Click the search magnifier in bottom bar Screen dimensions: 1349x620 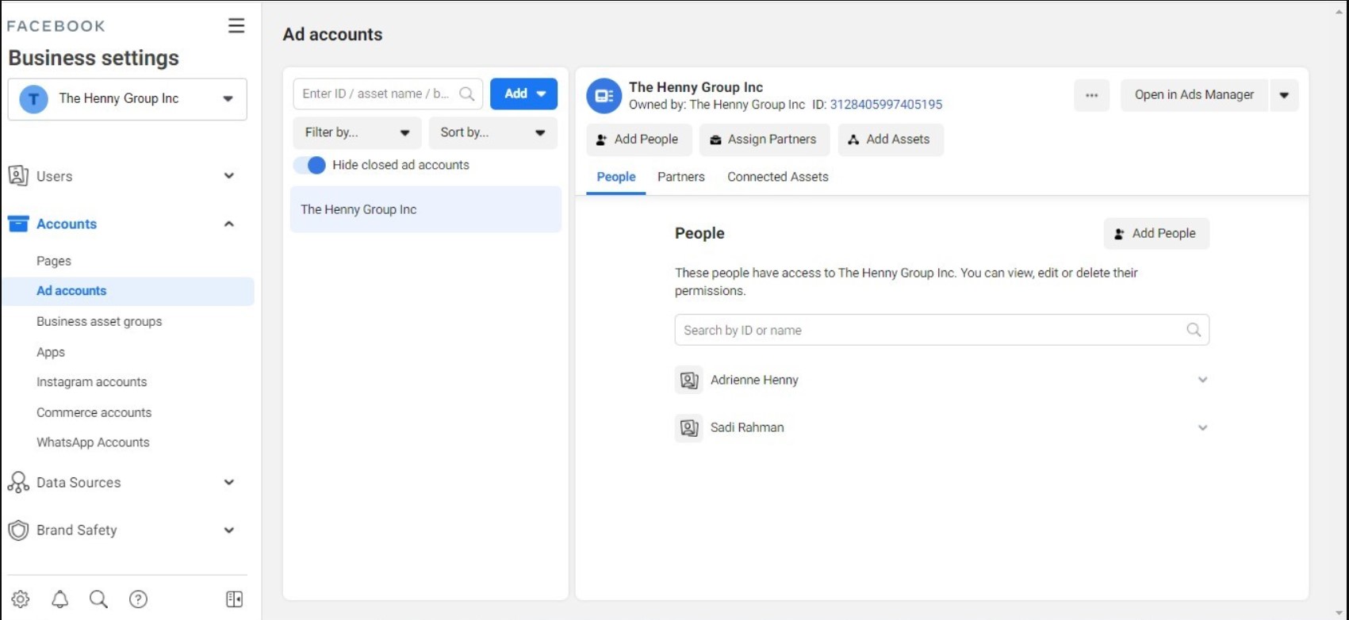coord(98,599)
